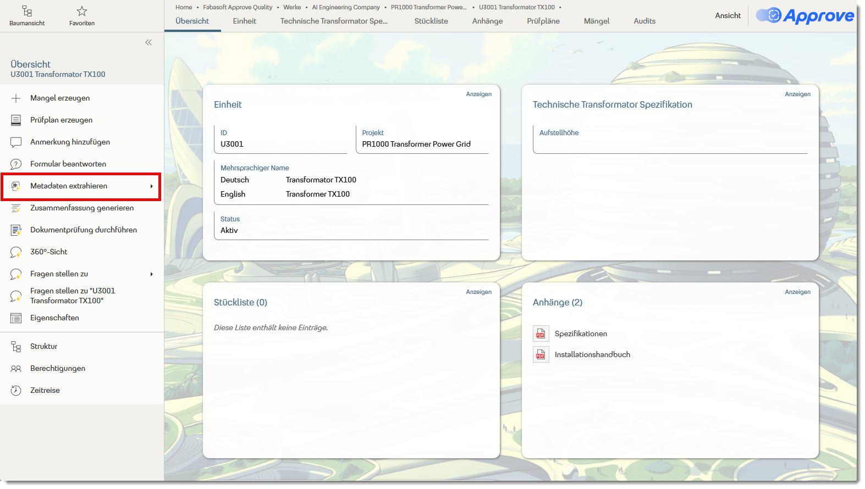Viewport: 865px width, 489px height.
Task: Click the 360°-Sicht chat icon
Action: [x=16, y=252]
